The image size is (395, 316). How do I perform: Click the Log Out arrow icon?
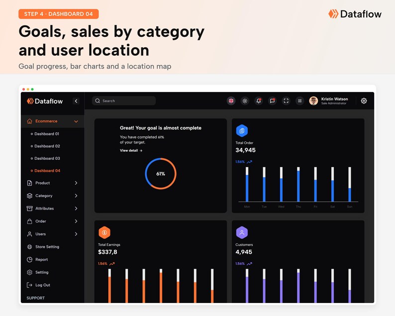pyautogui.click(x=29, y=285)
